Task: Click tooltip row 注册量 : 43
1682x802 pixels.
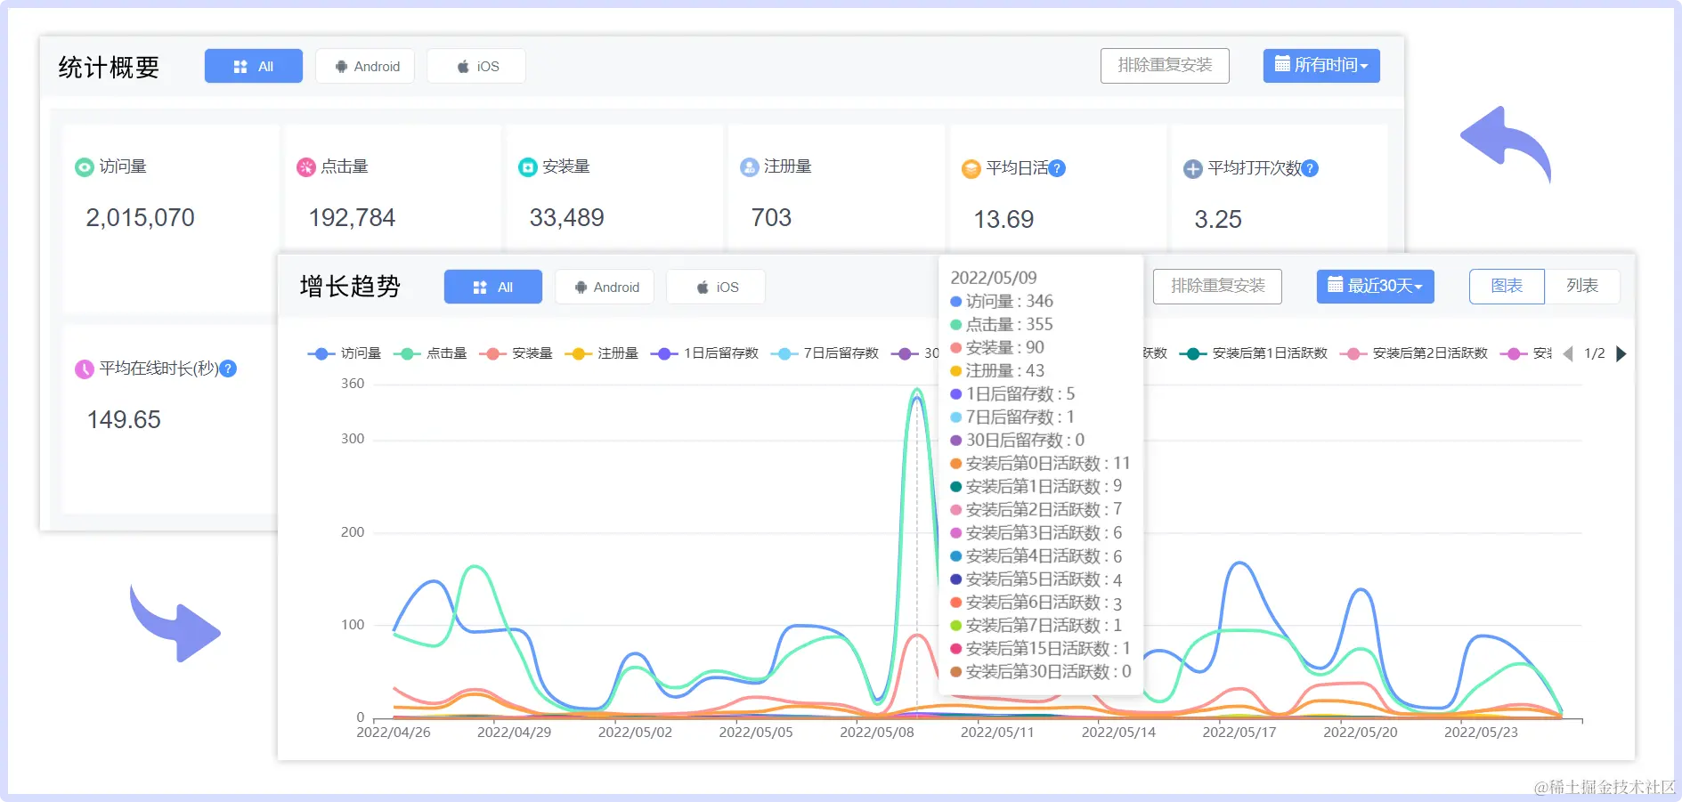Action: pyautogui.click(x=997, y=370)
